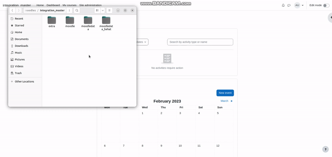This screenshot has width=332, height=157.
Task: Open Moodle Home tab
Action: 40,5
